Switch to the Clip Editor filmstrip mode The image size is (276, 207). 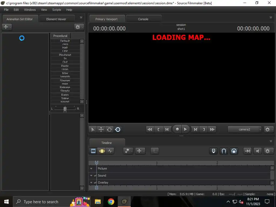pos(93,151)
